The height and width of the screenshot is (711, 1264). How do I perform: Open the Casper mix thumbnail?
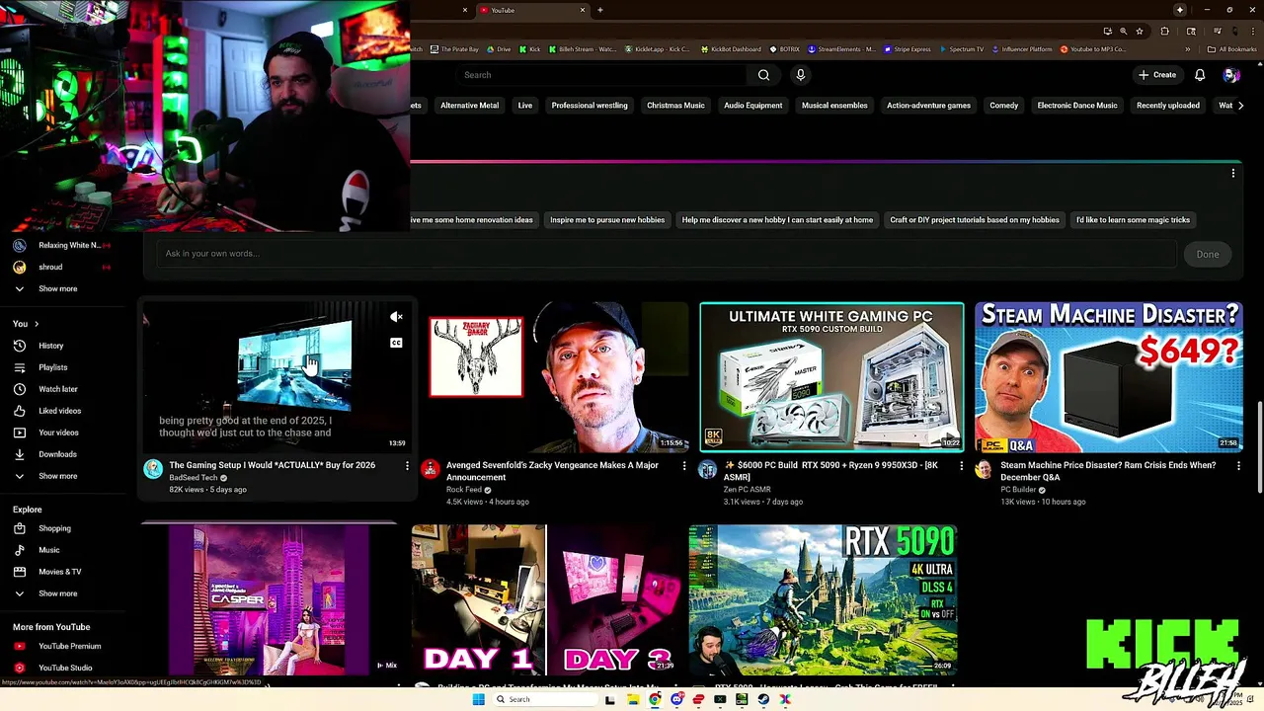coord(269,599)
